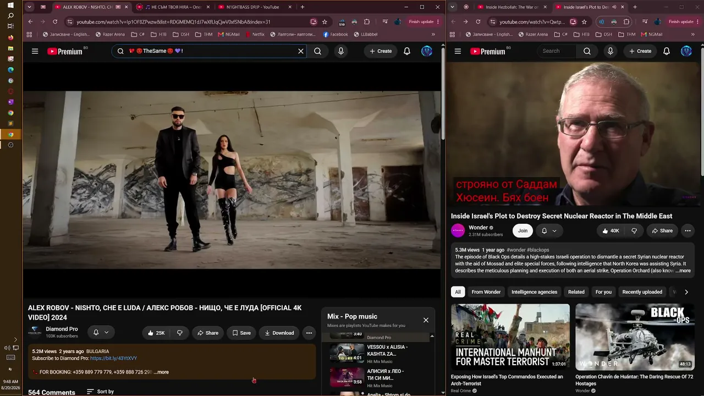Open a new tab in the left browser window

(302, 7)
